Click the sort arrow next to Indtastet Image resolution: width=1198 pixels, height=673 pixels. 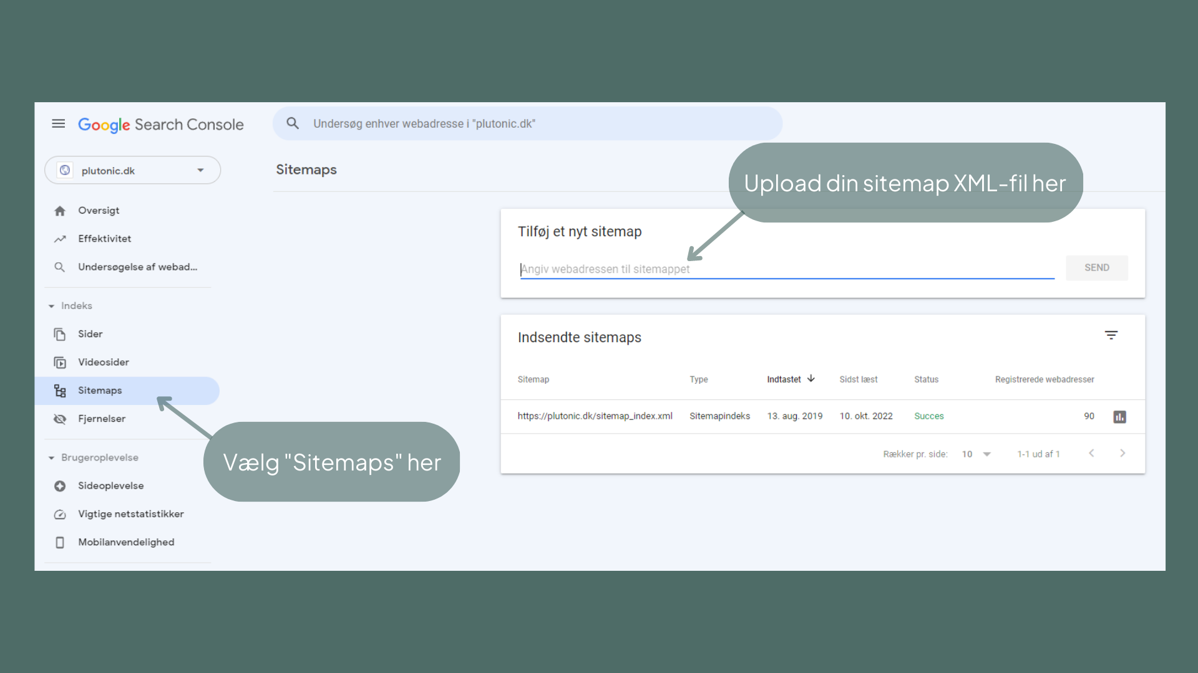(x=811, y=378)
